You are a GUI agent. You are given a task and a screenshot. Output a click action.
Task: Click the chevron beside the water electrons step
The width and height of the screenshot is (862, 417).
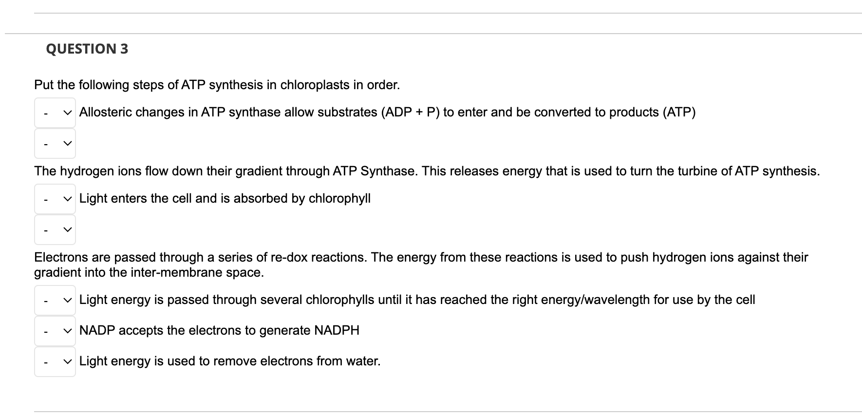click(x=67, y=361)
